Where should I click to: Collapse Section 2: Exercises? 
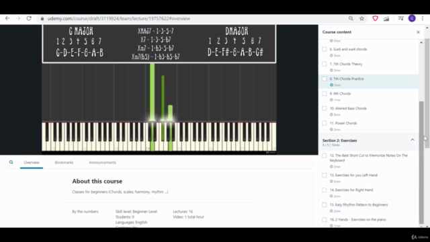point(412,140)
